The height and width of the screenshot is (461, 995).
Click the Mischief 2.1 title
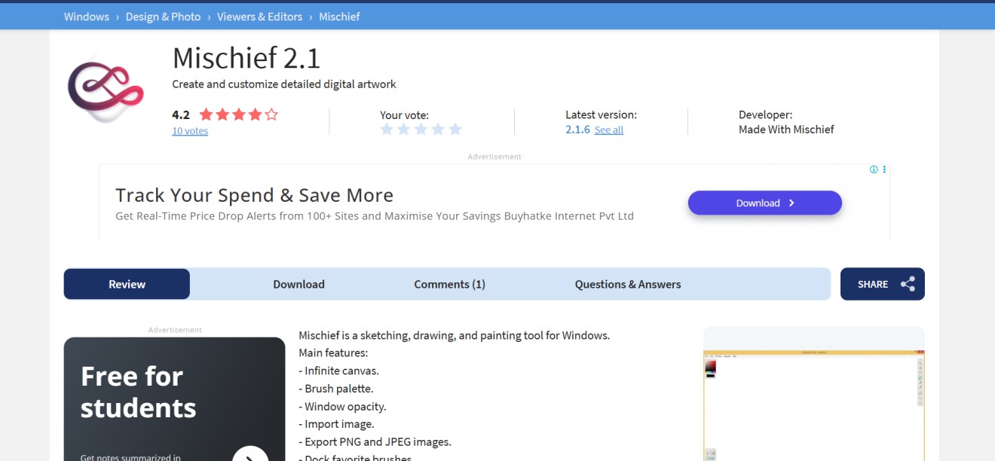[x=246, y=58]
